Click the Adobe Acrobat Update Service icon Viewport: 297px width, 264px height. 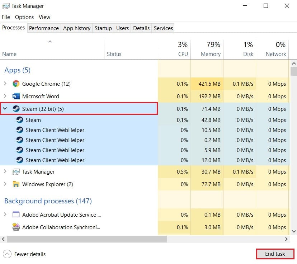pos(16,215)
